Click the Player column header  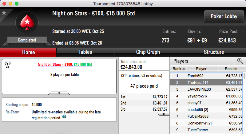[x=202, y=69]
